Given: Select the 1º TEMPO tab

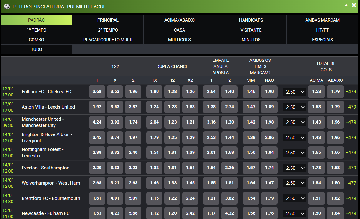Looking at the screenshot, I should pos(37,30).
